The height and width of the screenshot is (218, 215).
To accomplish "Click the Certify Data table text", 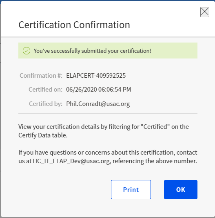I will tap(43, 135).
